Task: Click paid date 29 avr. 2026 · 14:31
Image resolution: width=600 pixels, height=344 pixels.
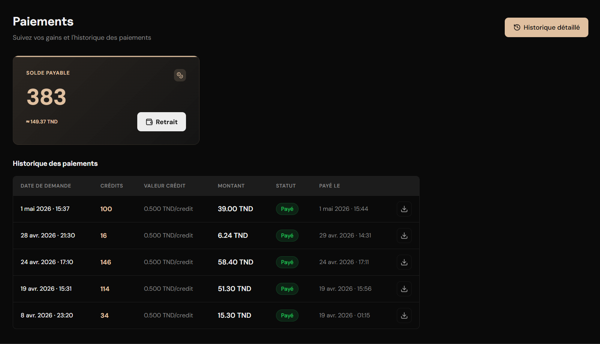Action: 345,236
